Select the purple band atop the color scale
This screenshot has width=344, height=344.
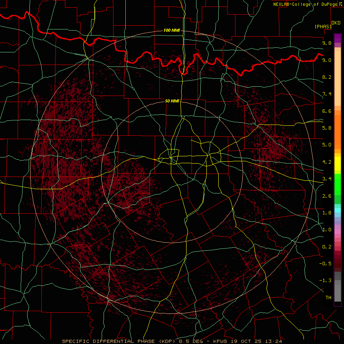[338, 38]
